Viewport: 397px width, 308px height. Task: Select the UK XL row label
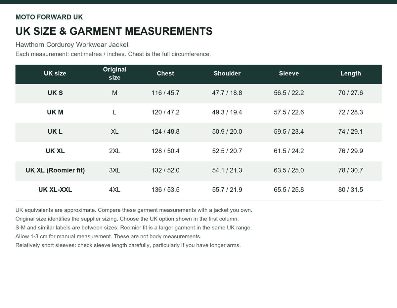click(55, 151)
